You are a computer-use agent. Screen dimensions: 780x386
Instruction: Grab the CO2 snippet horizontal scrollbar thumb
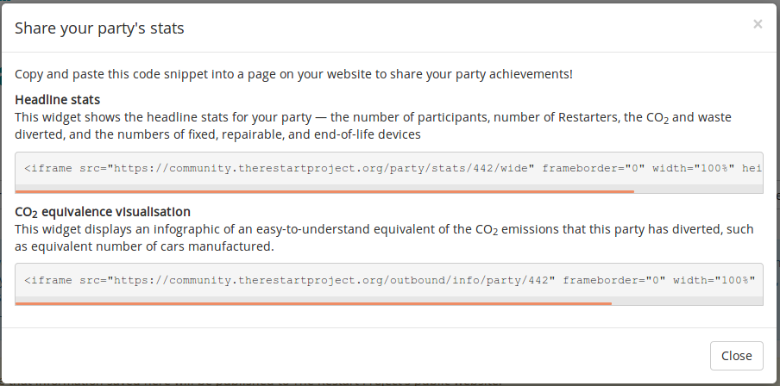pos(313,303)
